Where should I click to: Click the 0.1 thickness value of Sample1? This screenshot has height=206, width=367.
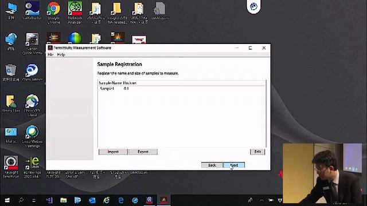tap(126, 89)
